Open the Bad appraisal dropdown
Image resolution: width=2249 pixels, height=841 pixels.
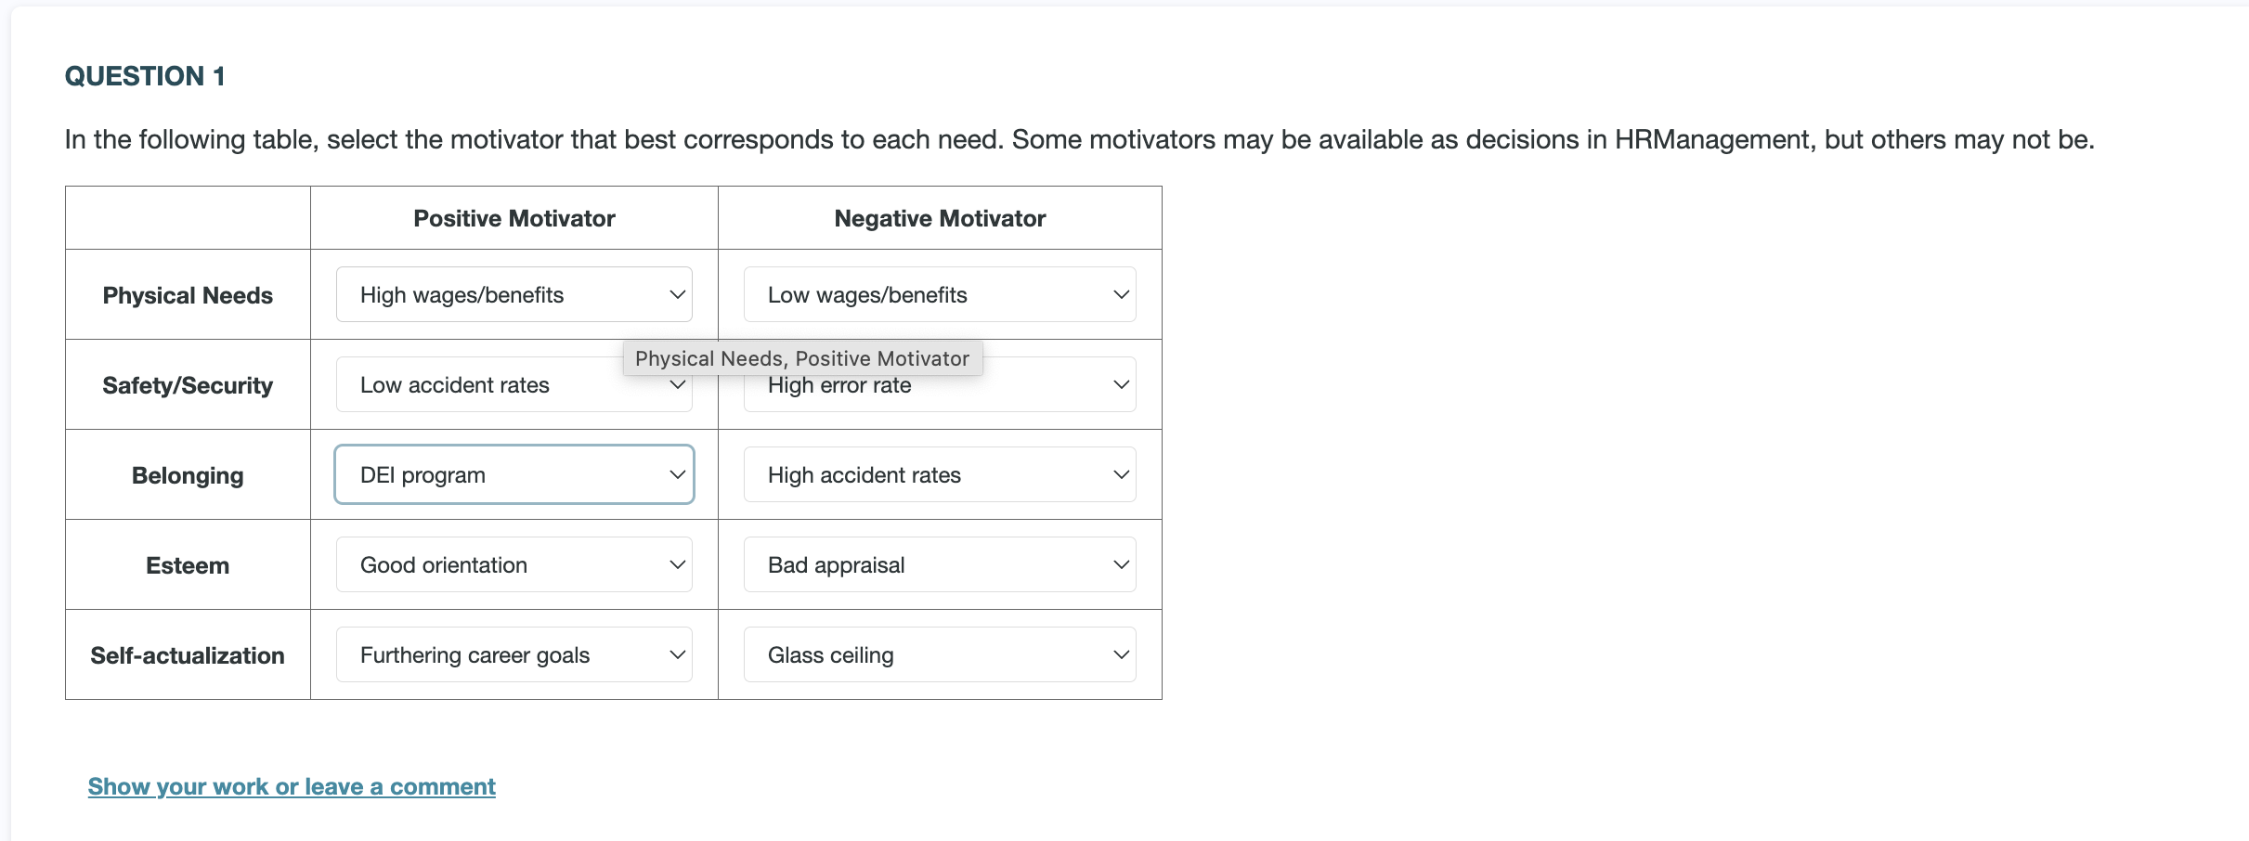point(939,564)
